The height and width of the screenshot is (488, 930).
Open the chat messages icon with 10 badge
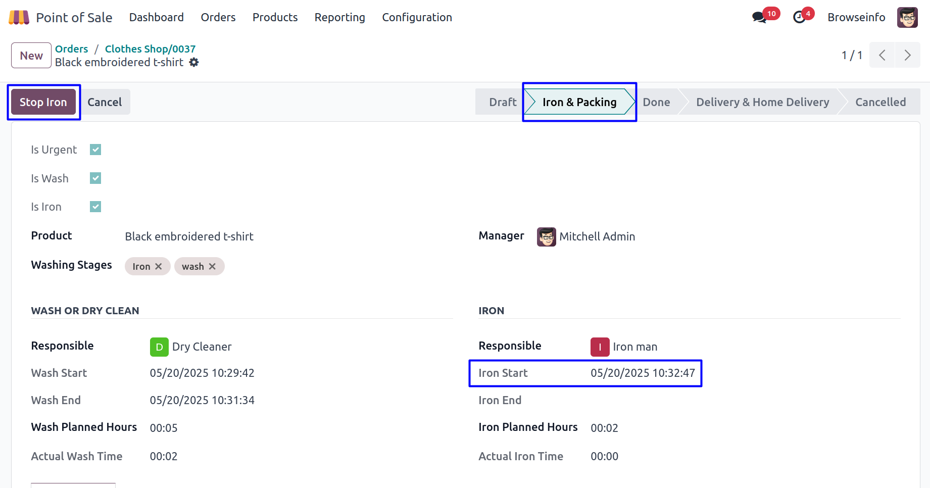[x=759, y=18]
